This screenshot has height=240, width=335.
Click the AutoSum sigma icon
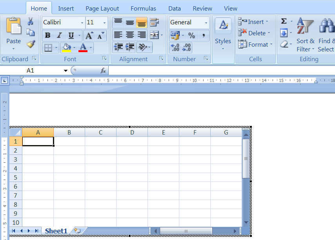click(284, 21)
